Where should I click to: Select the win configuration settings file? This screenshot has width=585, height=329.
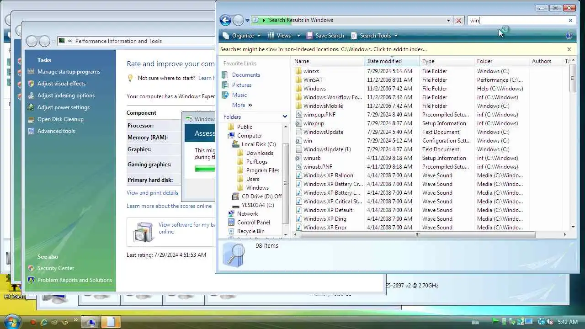[x=308, y=141]
